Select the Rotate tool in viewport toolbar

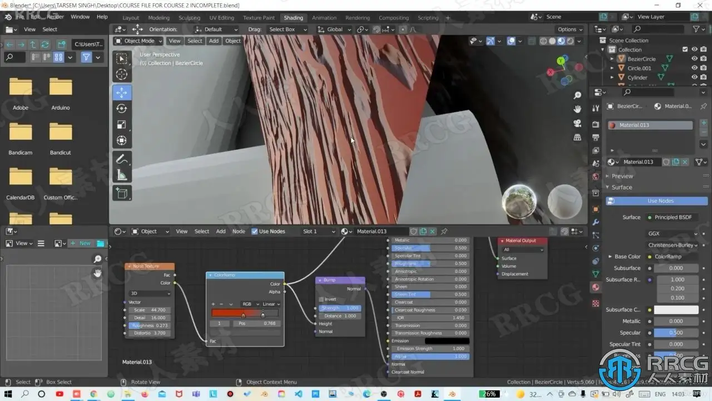click(x=122, y=109)
